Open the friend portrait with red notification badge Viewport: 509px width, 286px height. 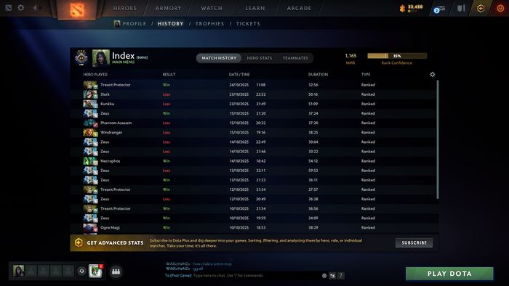click(x=95, y=271)
